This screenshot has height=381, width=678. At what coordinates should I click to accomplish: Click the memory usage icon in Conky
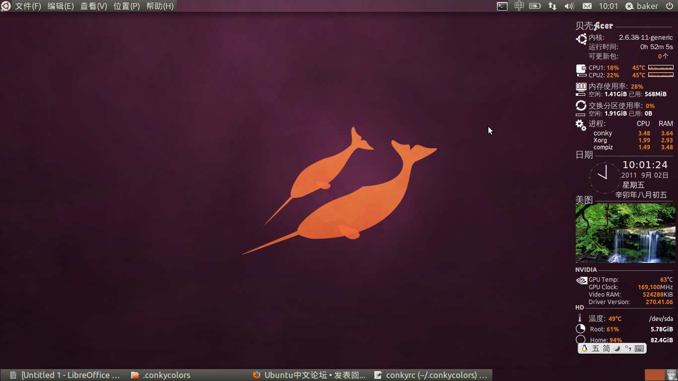point(581,87)
